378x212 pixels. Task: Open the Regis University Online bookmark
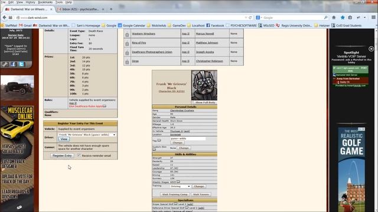click(x=294, y=25)
